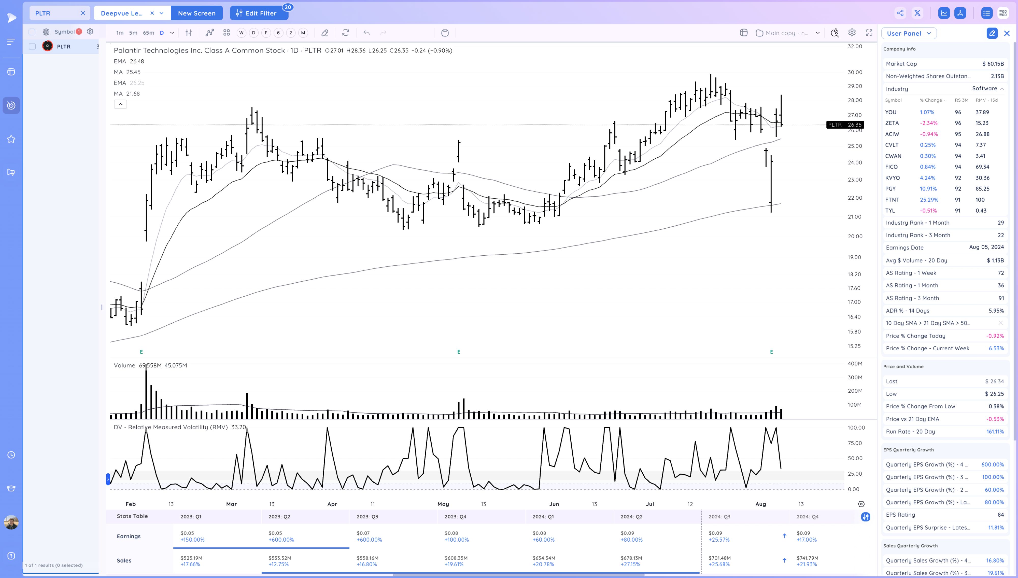Click the Edit Filter button
Screen dimensions: 1018x578
[257, 13]
